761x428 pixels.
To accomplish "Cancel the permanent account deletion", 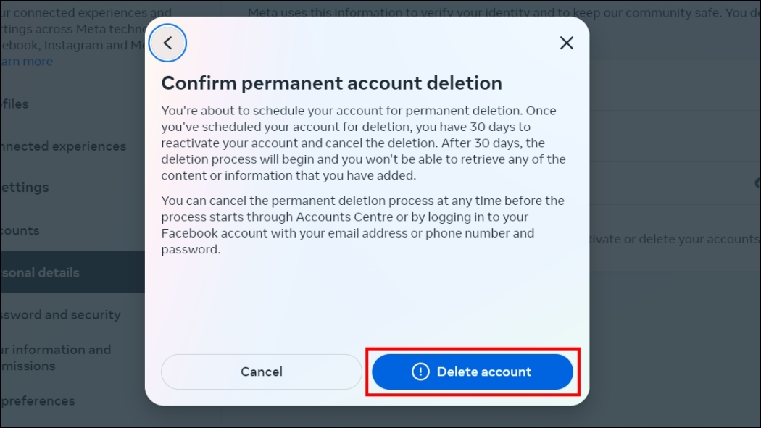I will (261, 372).
